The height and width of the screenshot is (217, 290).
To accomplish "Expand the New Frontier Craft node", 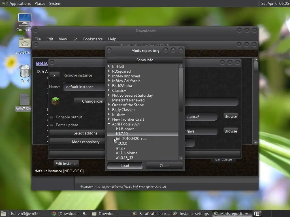I will tap(109, 119).
